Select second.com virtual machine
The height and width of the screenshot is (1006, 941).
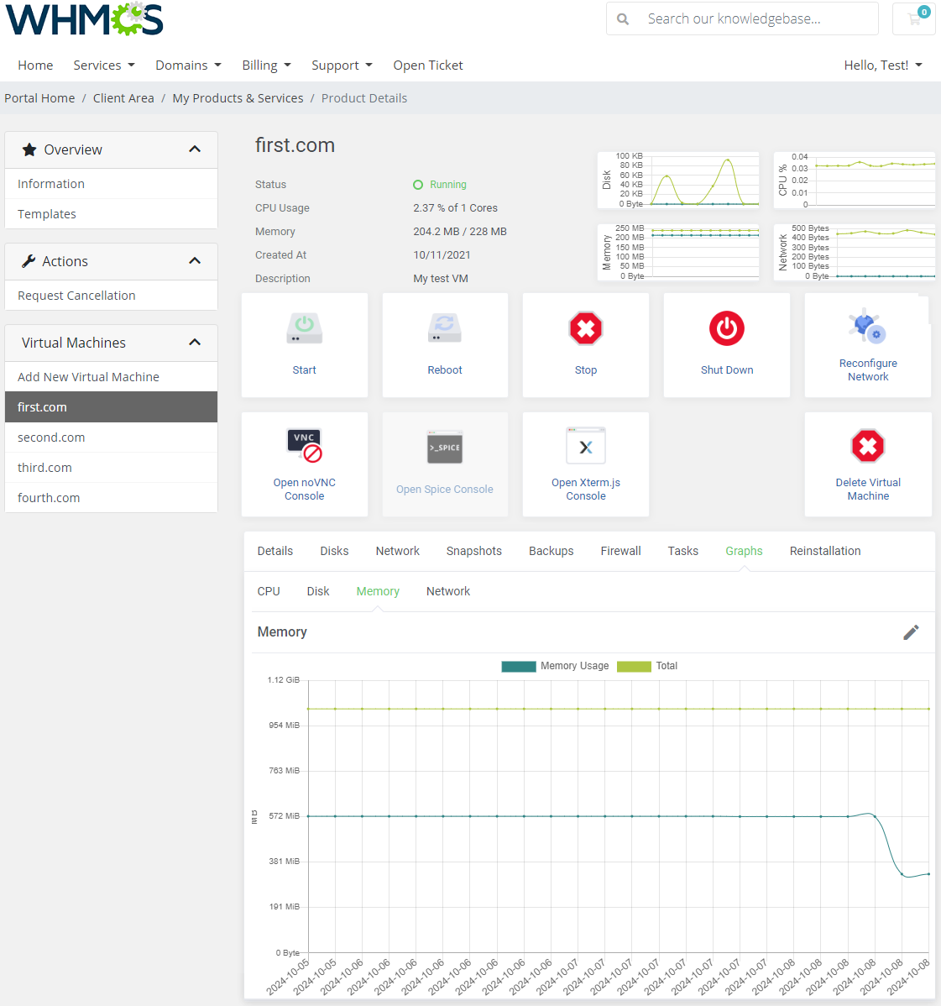click(111, 438)
